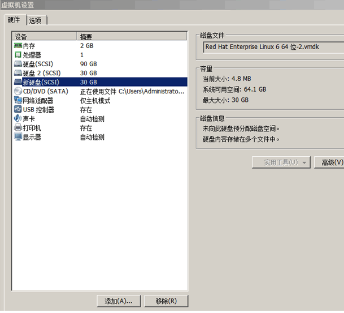The height and width of the screenshot is (313, 344).
Task: Click the 未向此硬盘预分配磁盘空间 text
Action: tap(241, 128)
